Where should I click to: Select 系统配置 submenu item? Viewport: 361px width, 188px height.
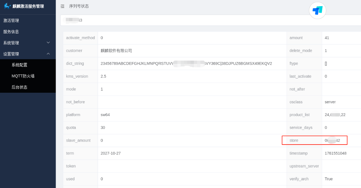19,65
